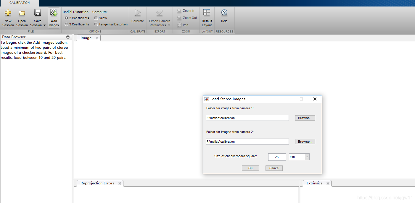Click camera 1 folder path field

(x=247, y=118)
